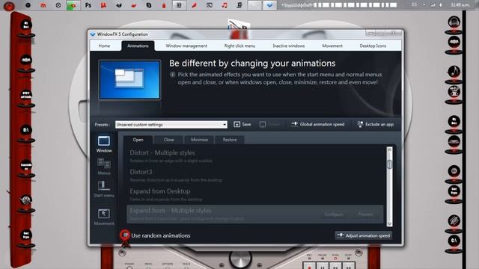Select the Movement sidebar icon
The height and width of the screenshot is (269, 479).
pyautogui.click(x=104, y=217)
